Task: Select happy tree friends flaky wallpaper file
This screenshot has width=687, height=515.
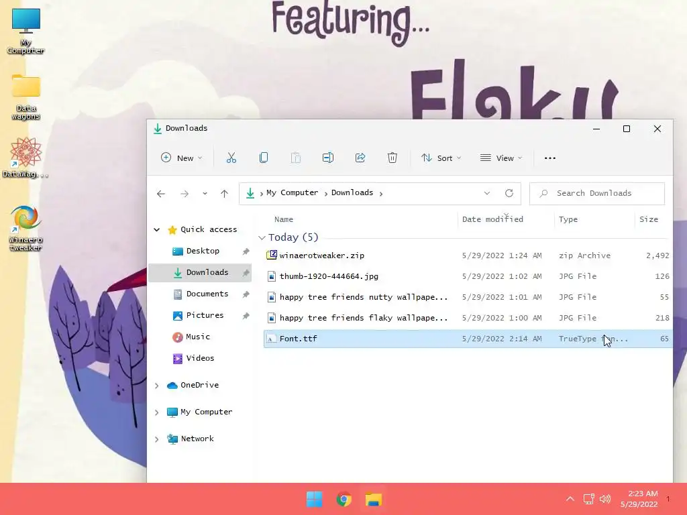Action: point(468,318)
